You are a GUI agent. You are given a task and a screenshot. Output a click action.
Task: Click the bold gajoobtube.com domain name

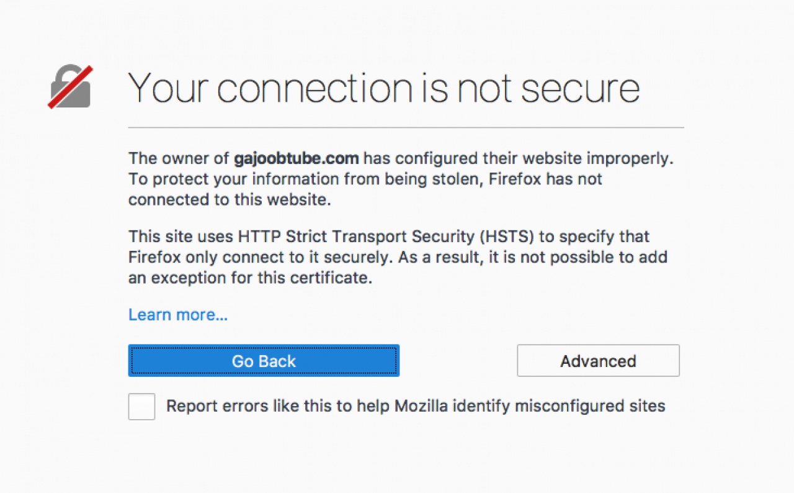click(x=297, y=158)
